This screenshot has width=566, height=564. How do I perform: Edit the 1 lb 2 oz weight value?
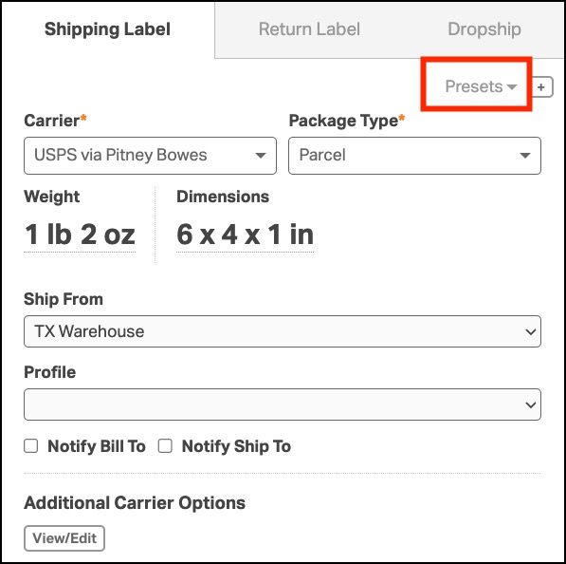(x=80, y=235)
